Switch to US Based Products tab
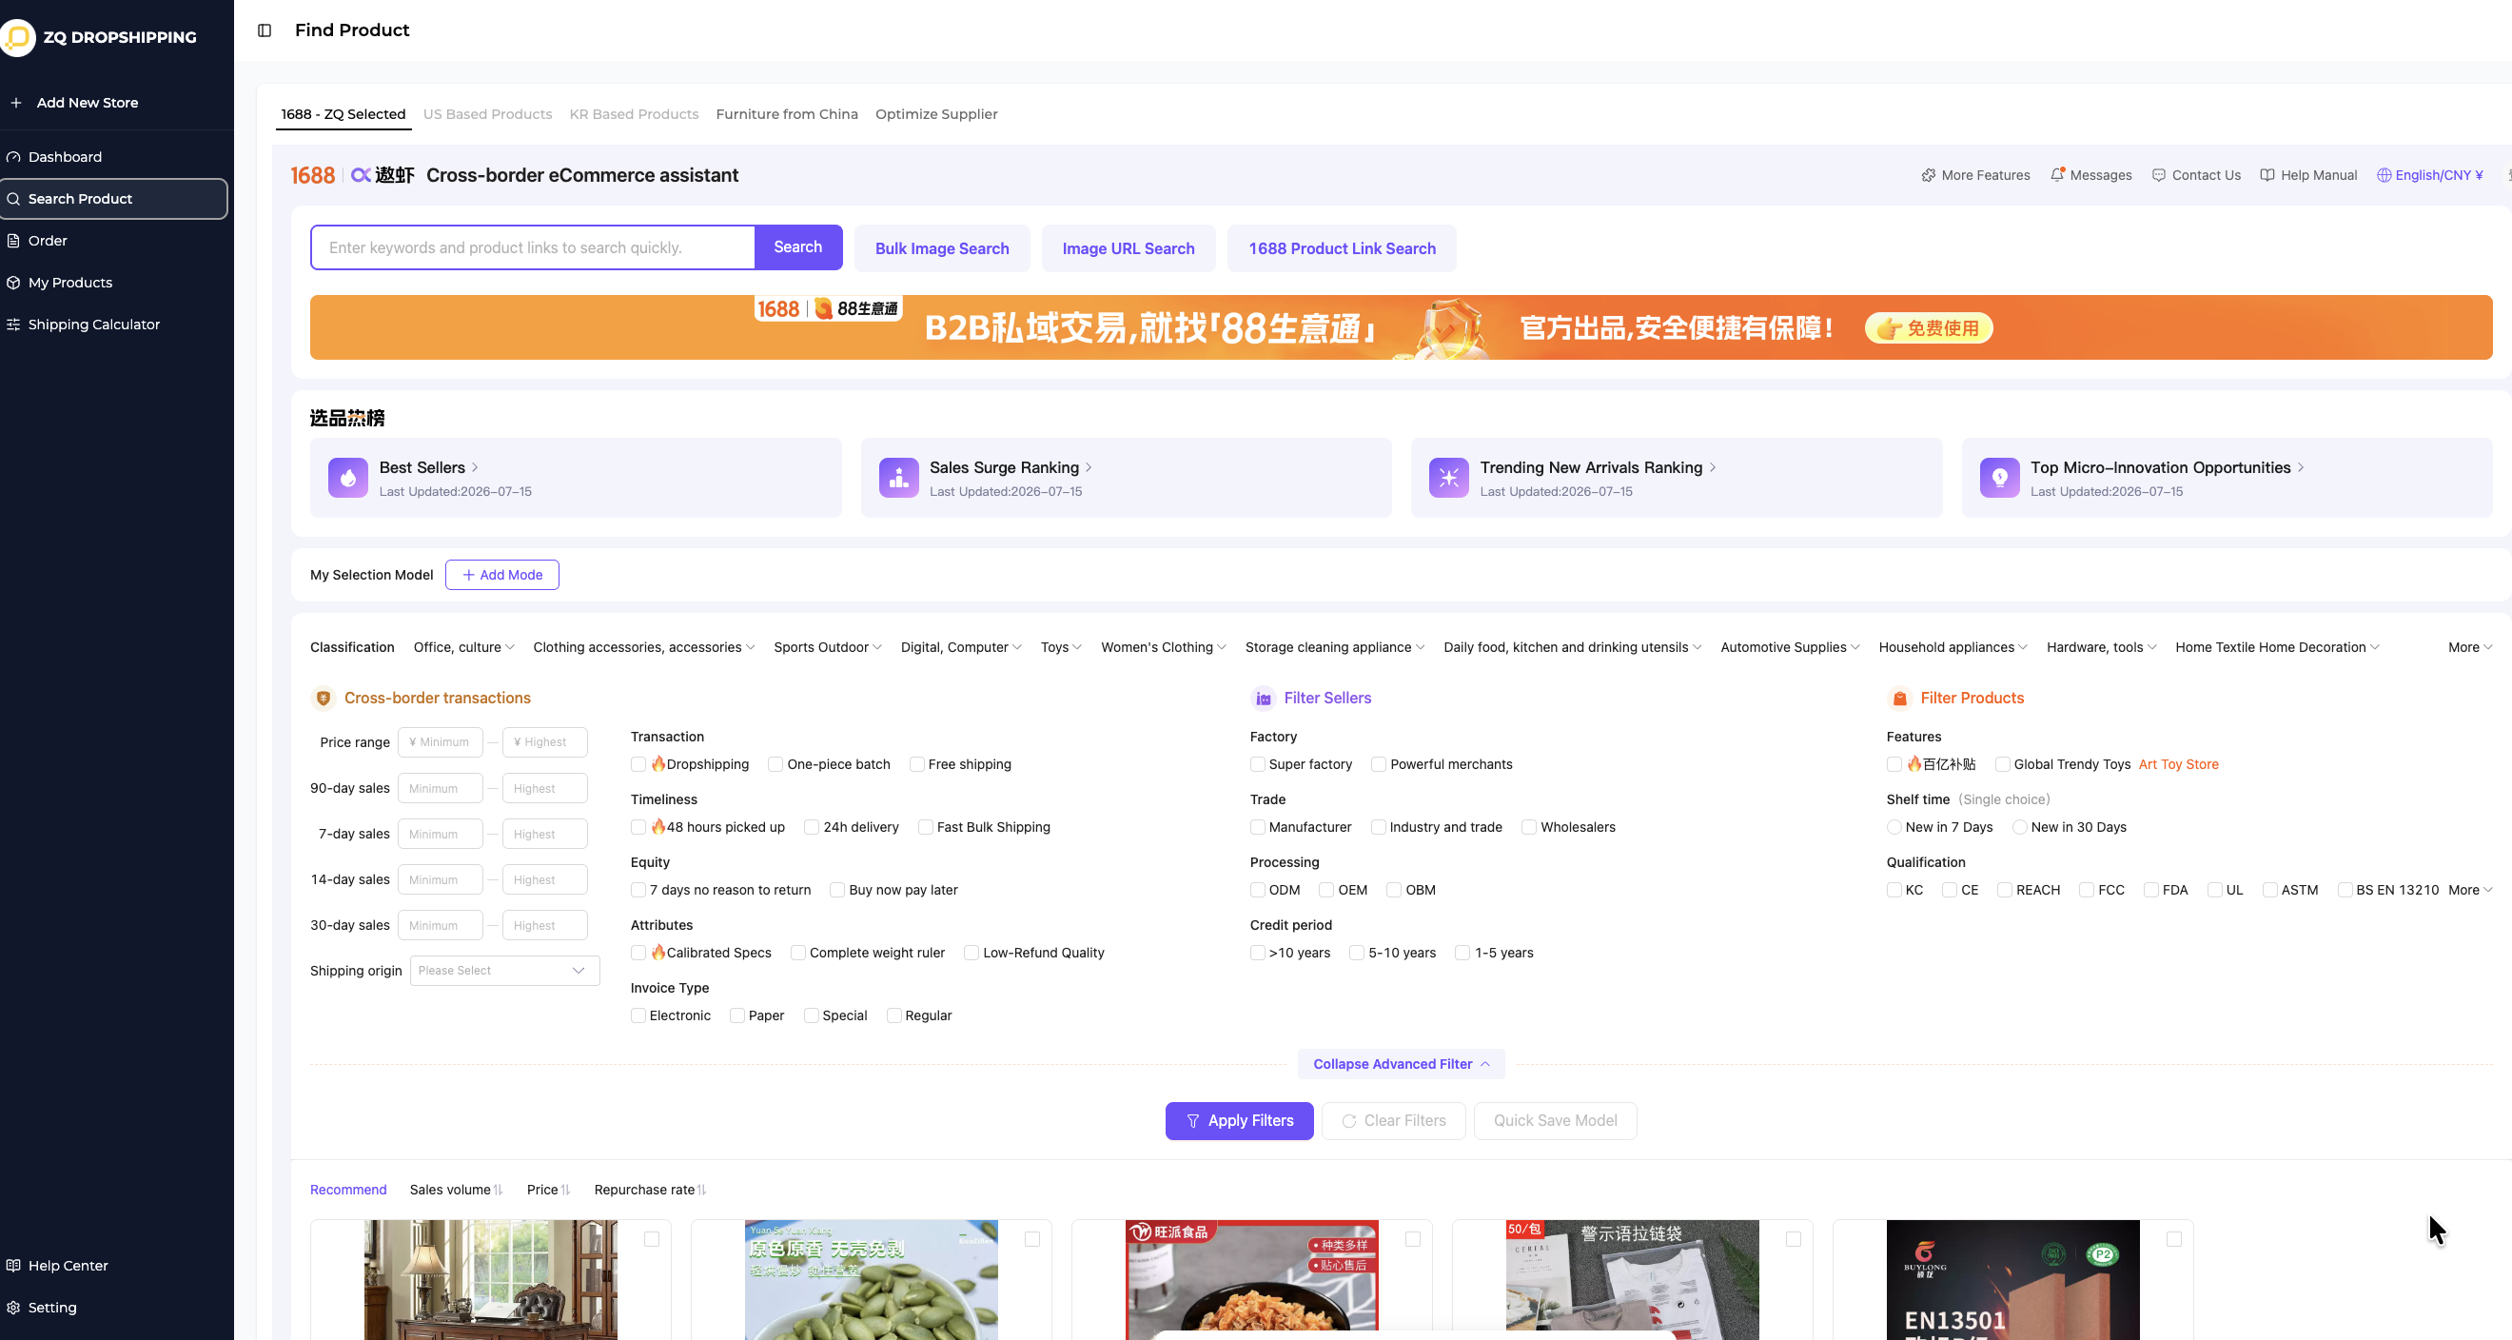This screenshot has width=2512, height=1340. point(486,114)
